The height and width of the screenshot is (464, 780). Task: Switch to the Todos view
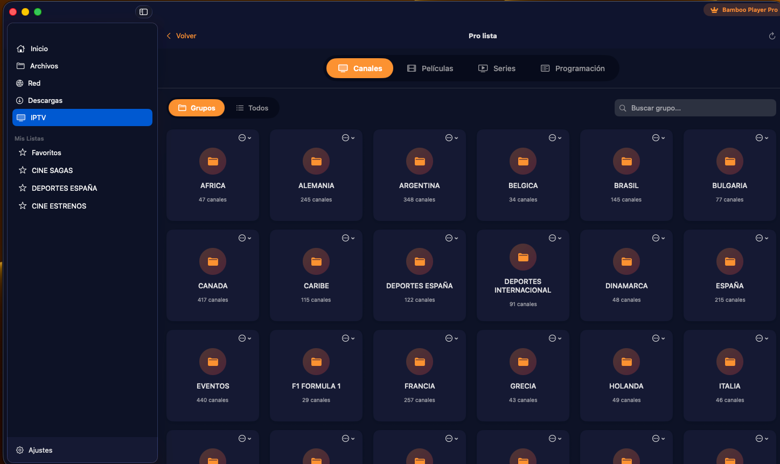[x=252, y=108]
